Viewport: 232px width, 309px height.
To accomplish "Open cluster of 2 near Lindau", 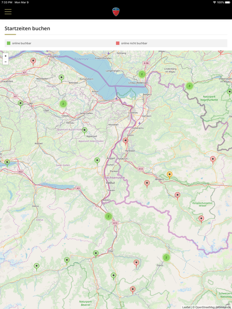I will tap(142, 74).
